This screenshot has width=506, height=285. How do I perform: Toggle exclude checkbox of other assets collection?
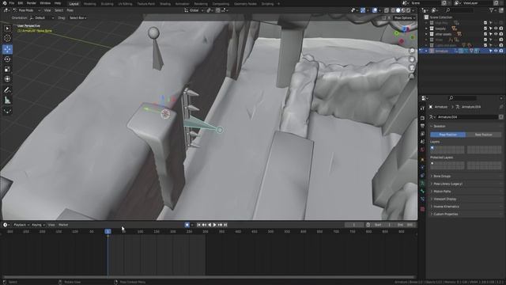coord(485,34)
